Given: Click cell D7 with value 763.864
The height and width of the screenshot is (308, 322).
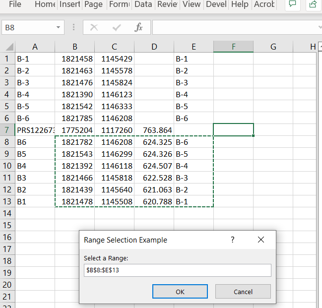Looking at the screenshot, I should (x=154, y=130).
